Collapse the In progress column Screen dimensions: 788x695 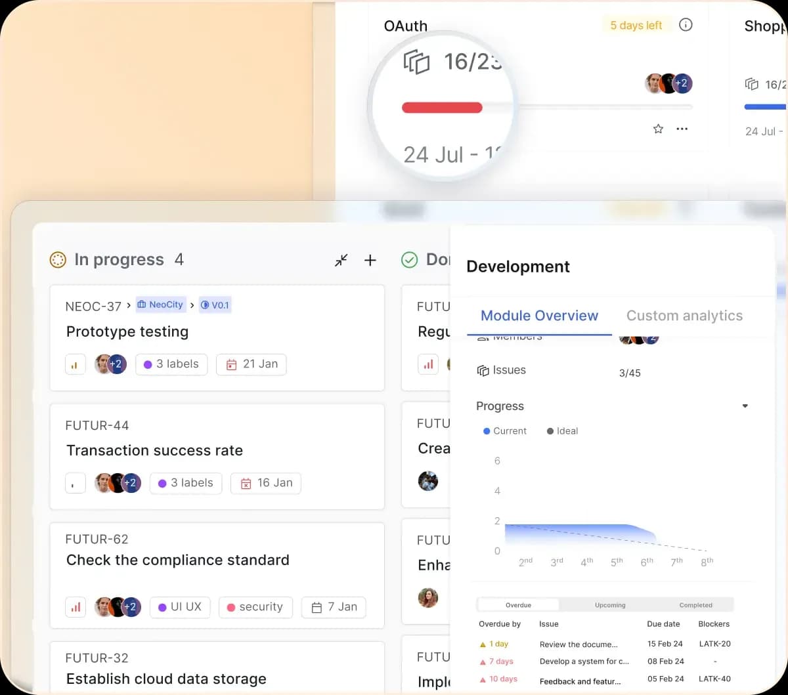coord(341,261)
